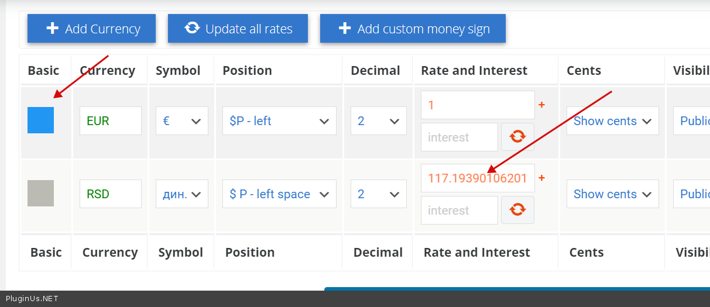This screenshot has width=710, height=307.
Task: Click the RSD rate input field
Action: pos(477,178)
